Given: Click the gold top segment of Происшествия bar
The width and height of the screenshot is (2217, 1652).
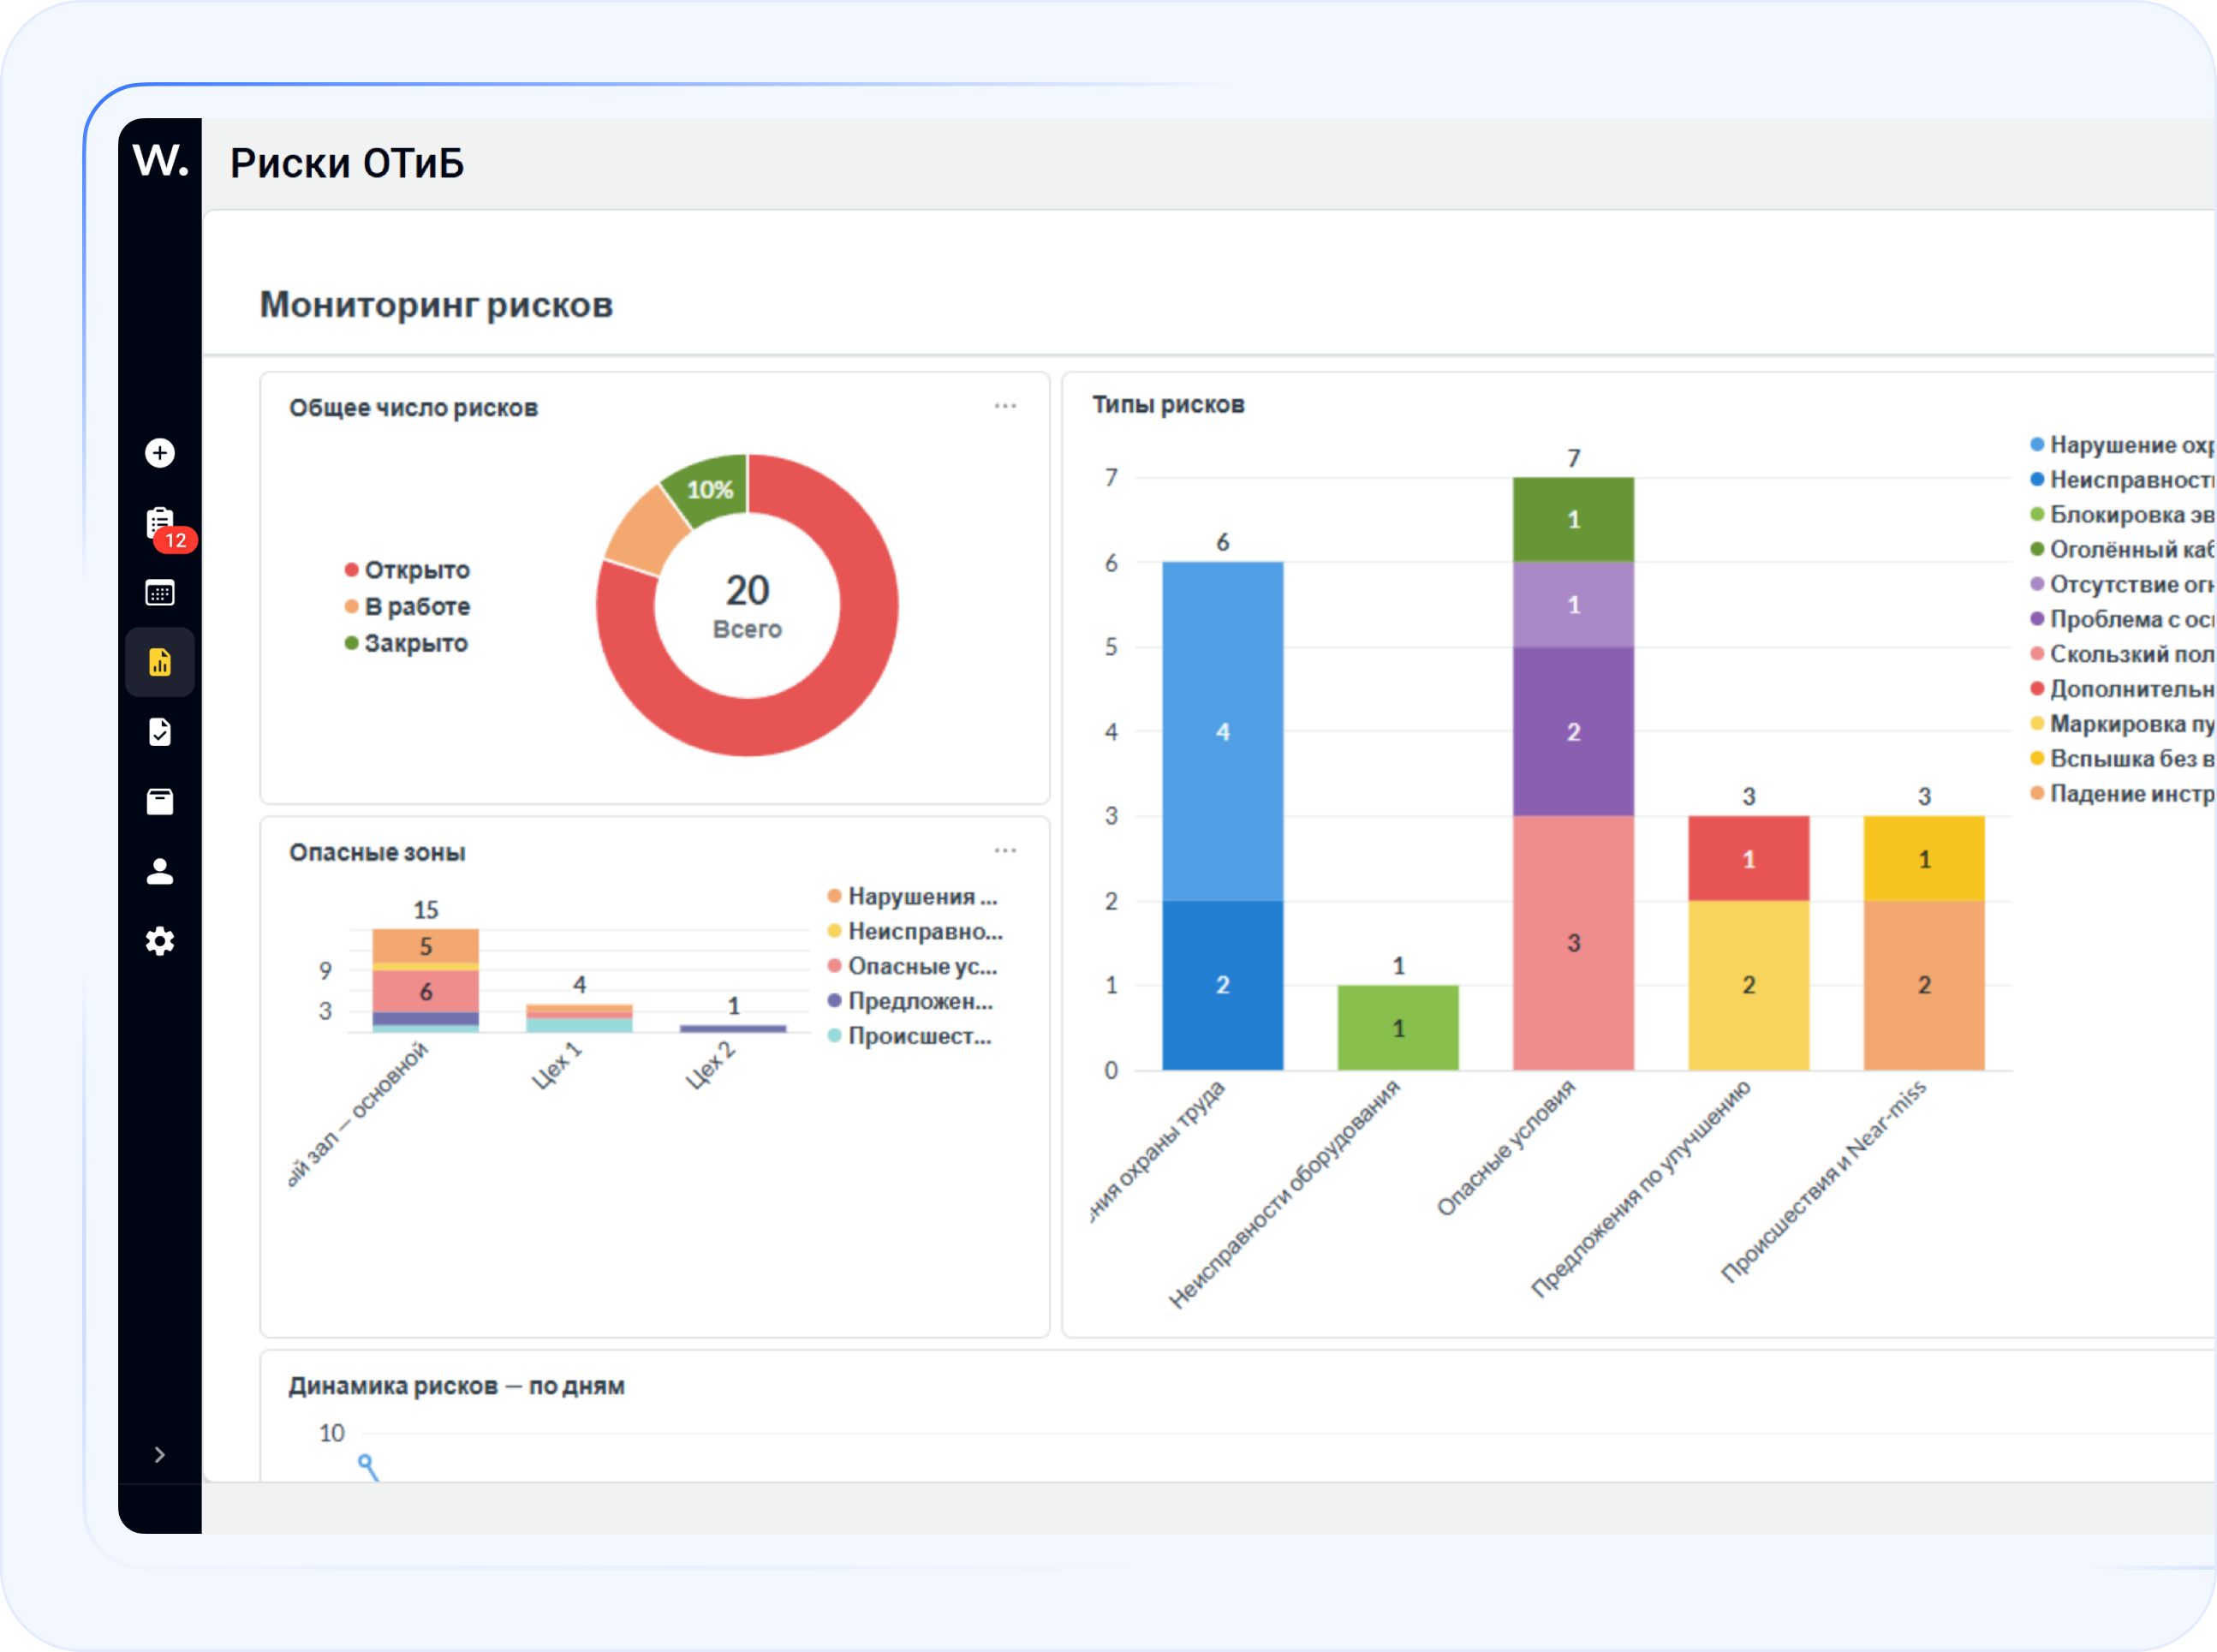Looking at the screenshot, I should tap(1924, 858).
